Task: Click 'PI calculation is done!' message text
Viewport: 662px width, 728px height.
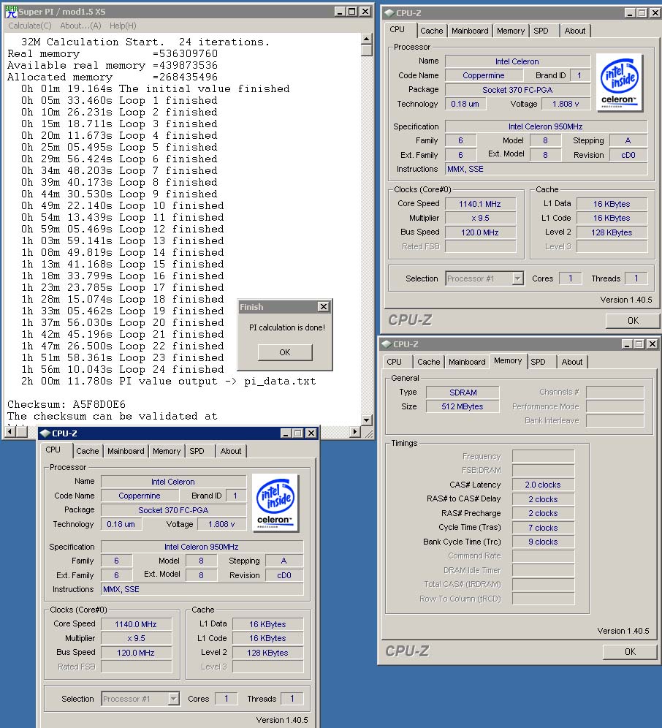Action: tap(287, 327)
